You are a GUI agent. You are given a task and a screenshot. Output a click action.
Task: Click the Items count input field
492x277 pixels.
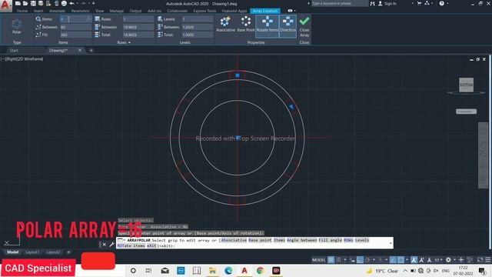[x=75, y=19]
